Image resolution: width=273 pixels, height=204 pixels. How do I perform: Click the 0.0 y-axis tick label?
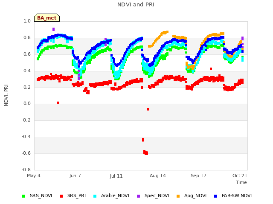pyautogui.click(x=27, y=104)
